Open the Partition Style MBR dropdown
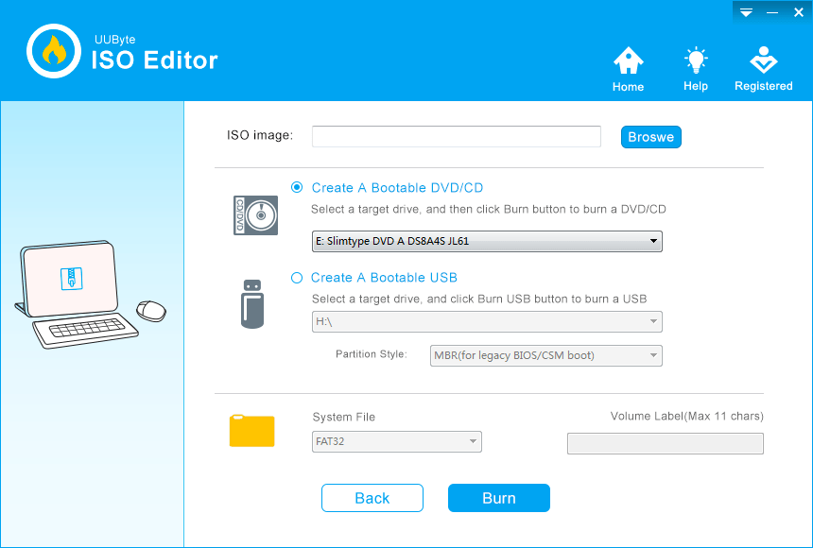The image size is (813, 548). click(546, 355)
